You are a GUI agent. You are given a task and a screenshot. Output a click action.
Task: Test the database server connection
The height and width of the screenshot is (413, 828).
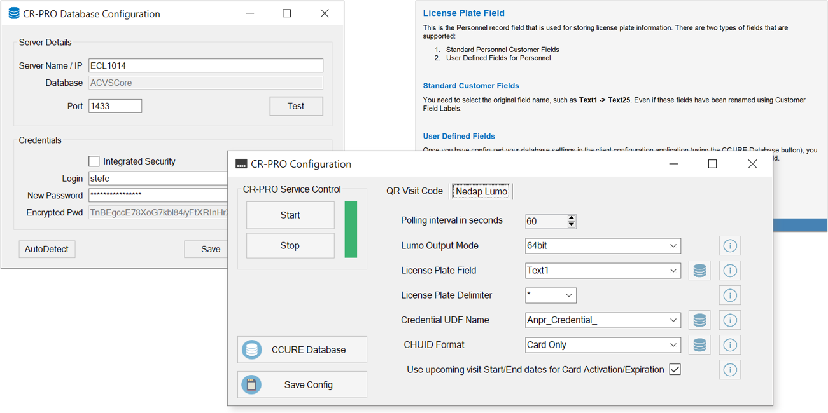tap(296, 106)
